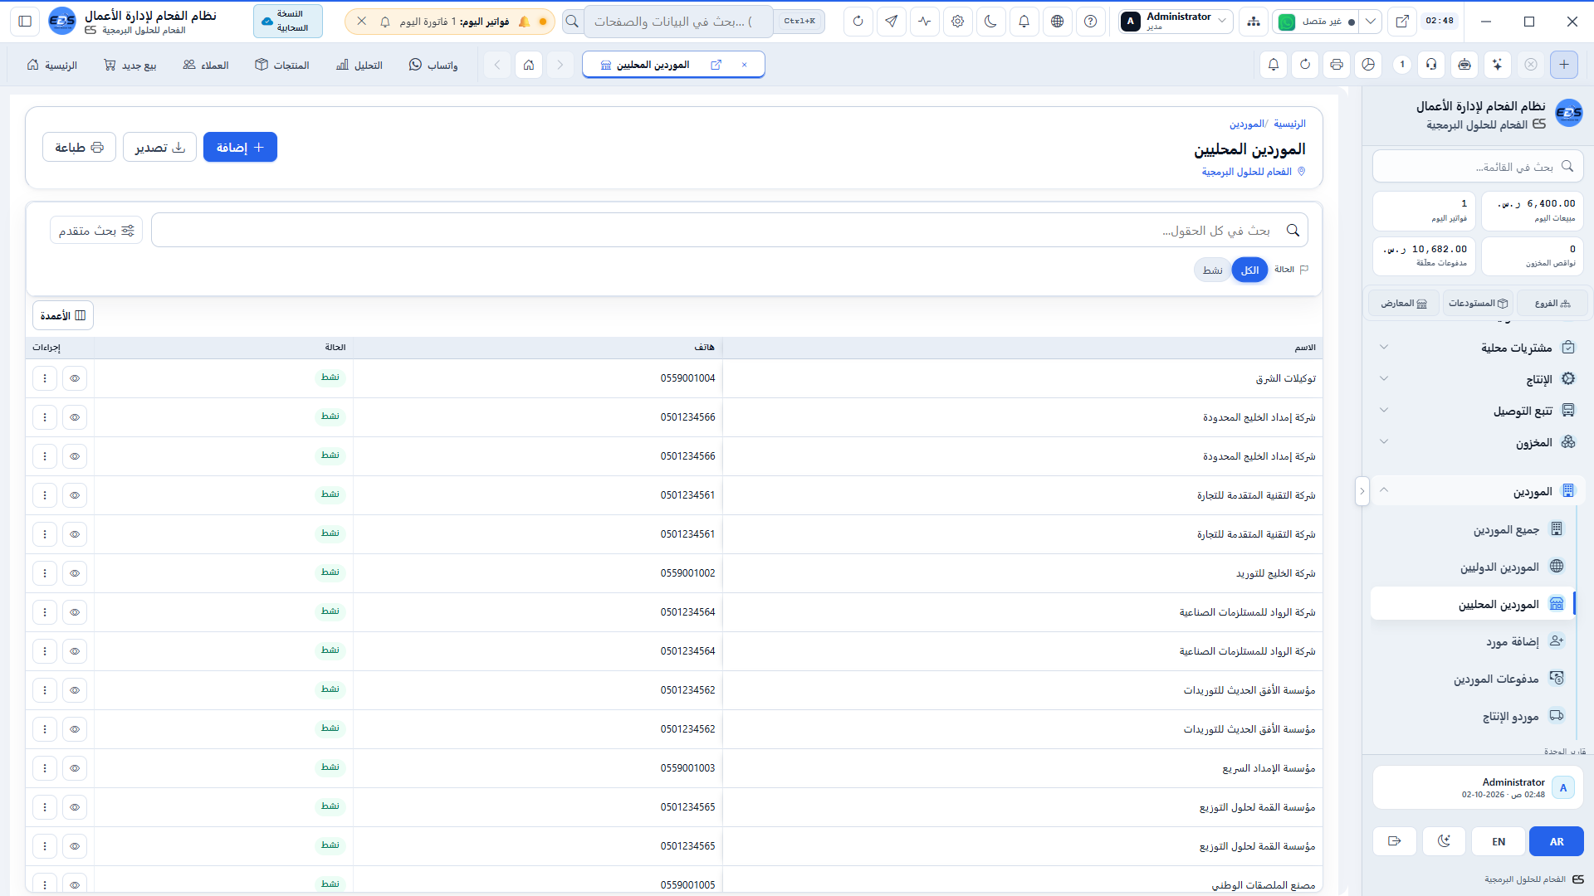The width and height of the screenshot is (1594, 896).
Task: View details eye for توكيلات الشرق row
Action: (x=75, y=378)
